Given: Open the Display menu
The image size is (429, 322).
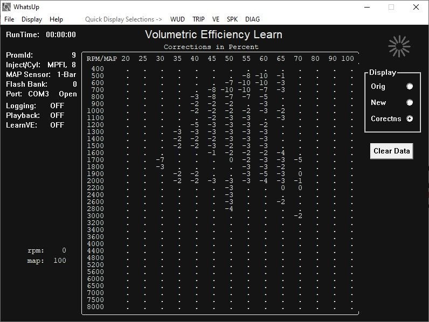Looking at the screenshot, I should pos(32,19).
